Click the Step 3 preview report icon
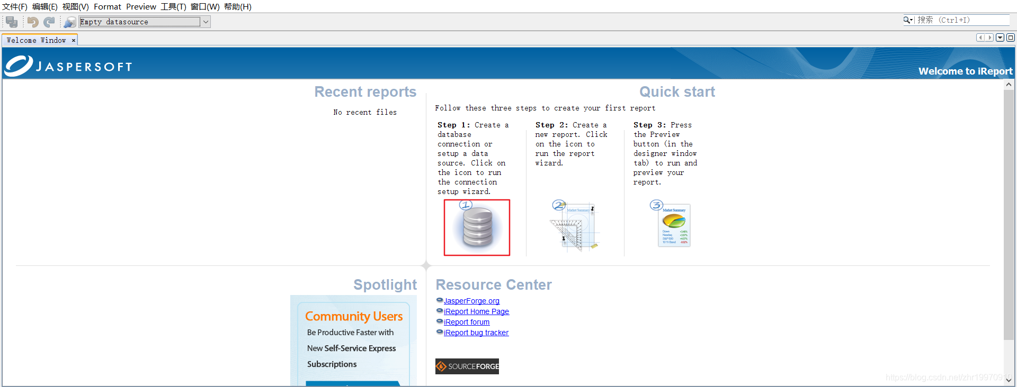This screenshot has height=387, width=1017. point(671,224)
